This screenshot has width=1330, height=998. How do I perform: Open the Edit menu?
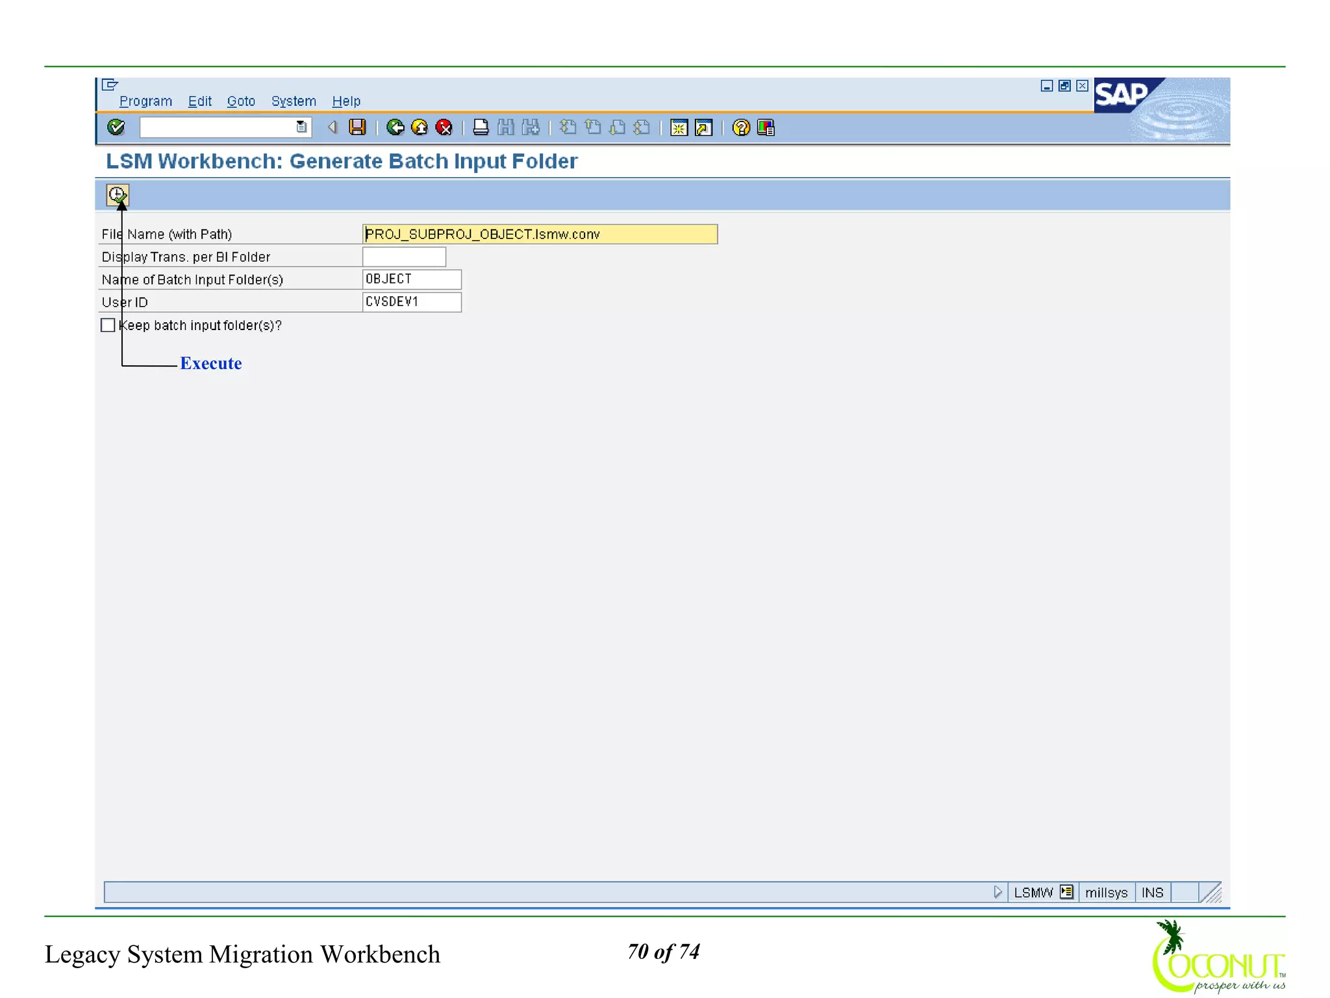click(199, 101)
